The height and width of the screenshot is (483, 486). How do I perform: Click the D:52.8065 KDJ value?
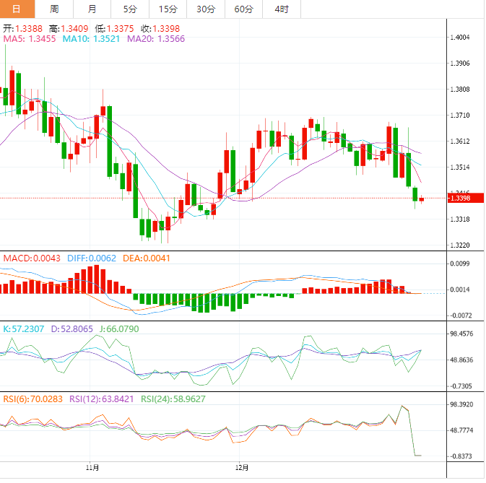point(72,329)
